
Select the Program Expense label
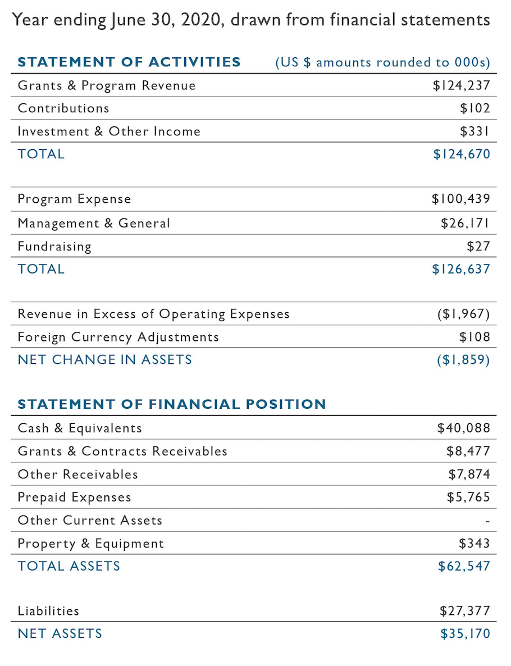tap(74, 199)
